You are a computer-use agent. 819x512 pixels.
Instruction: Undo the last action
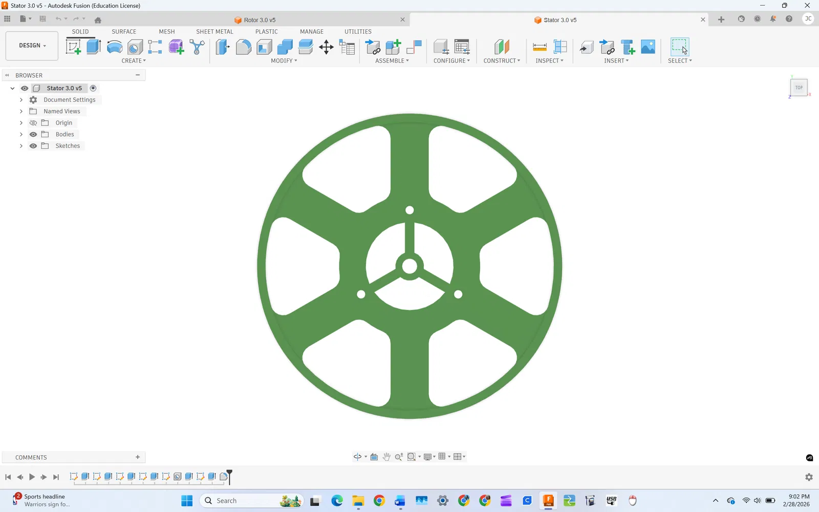tap(58, 19)
